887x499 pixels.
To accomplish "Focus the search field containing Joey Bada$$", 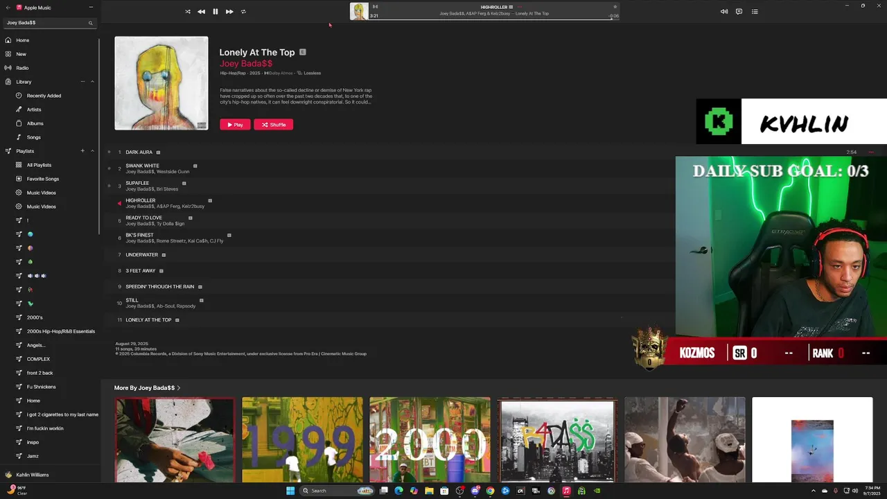I will [49, 23].
